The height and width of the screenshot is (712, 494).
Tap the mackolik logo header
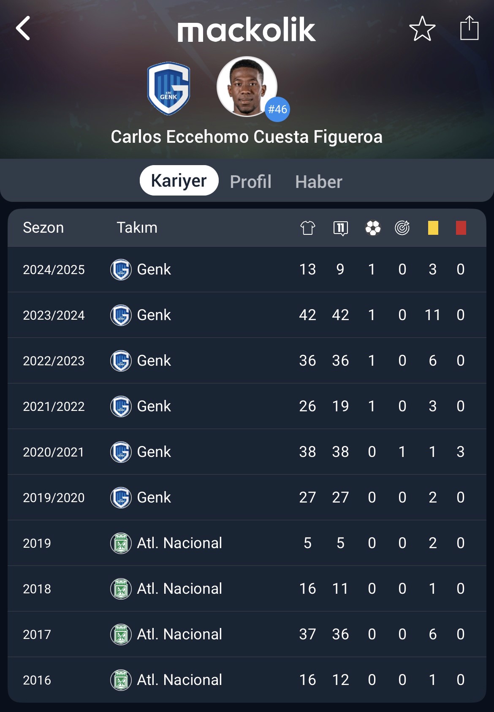point(247,30)
